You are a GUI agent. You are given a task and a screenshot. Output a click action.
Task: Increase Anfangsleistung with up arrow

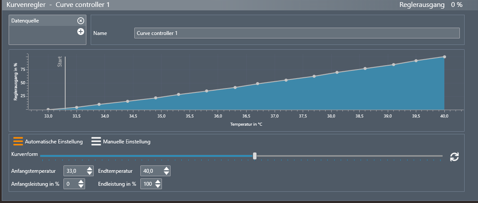tap(81, 181)
